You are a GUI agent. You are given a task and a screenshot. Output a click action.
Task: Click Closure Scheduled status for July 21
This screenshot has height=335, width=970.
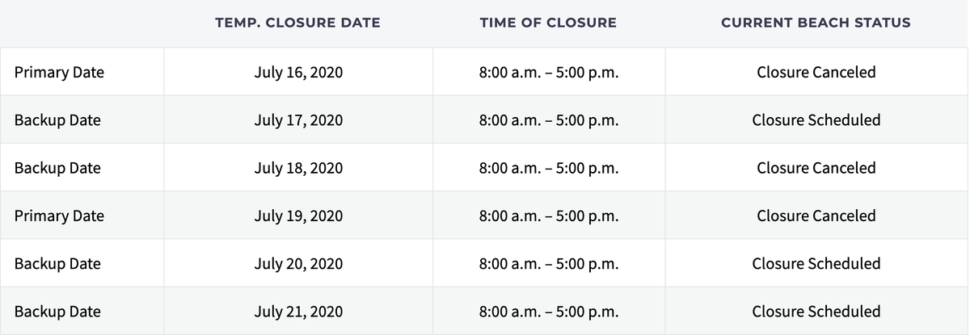point(816,311)
